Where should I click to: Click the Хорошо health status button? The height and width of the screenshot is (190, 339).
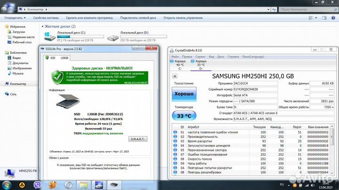point(184,94)
